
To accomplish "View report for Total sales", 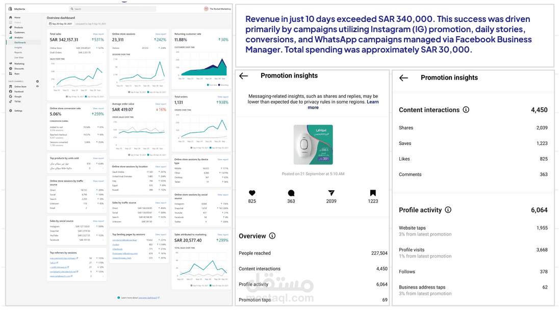I will 98,34.
